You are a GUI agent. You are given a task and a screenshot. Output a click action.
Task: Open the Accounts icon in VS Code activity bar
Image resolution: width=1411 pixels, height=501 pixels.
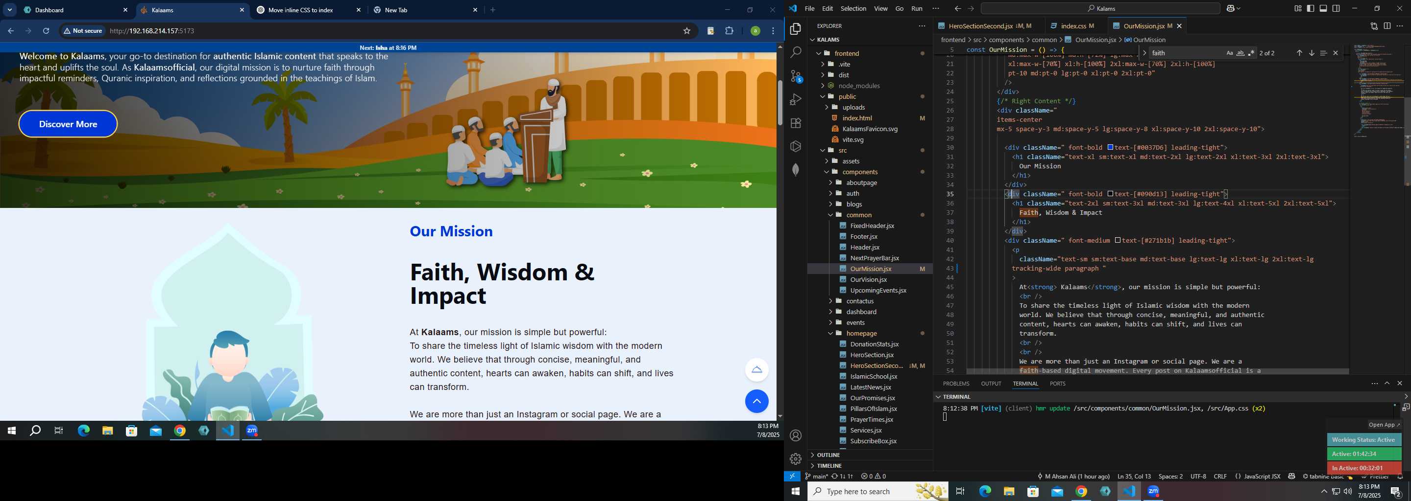pyautogui.click(x=795, y=436)
